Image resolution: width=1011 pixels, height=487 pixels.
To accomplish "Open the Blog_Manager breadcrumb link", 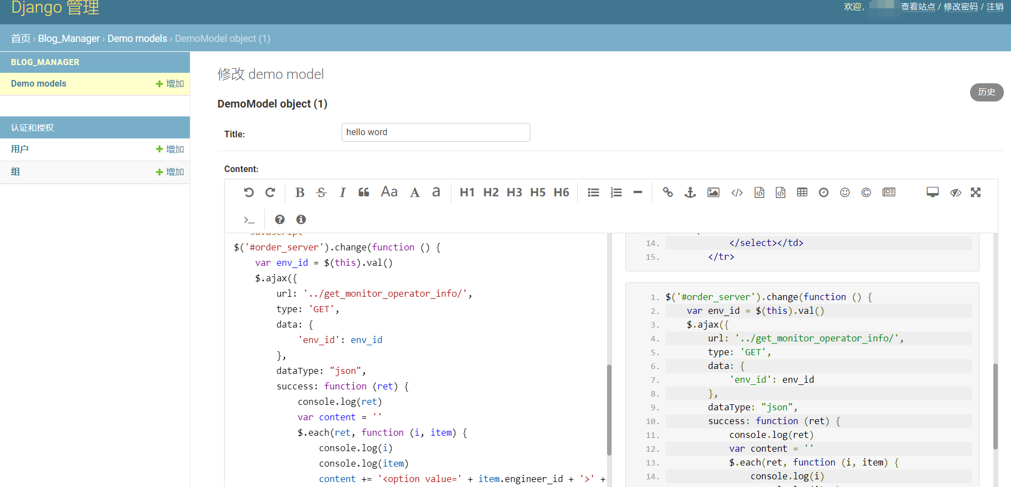I will click(69, 39).
